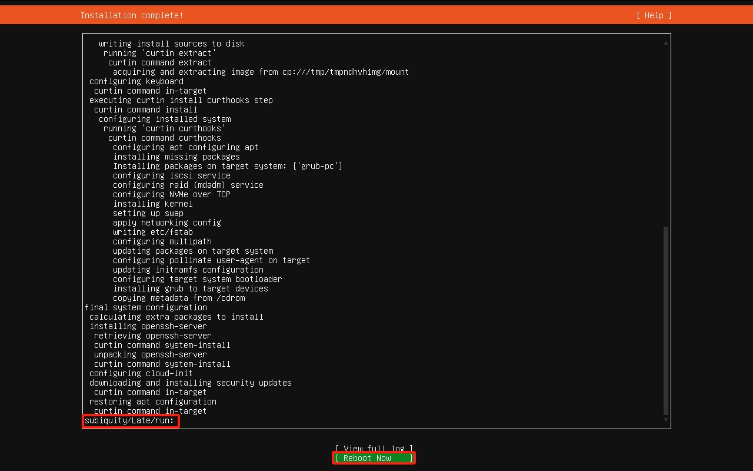Select 'downloading and installing security updates' line
This screenshot has width=753, height=471.
[191, 383]
